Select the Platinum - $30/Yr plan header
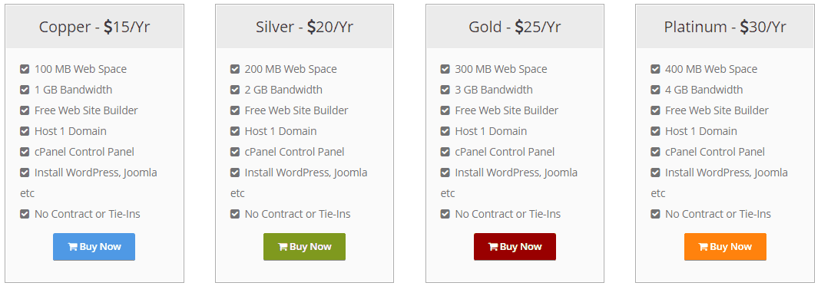The width and height of the screenshot is (821, 286). pos(725,27)
